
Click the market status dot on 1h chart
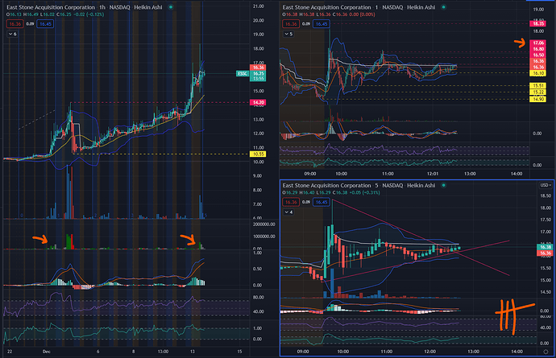pos(171,7)
